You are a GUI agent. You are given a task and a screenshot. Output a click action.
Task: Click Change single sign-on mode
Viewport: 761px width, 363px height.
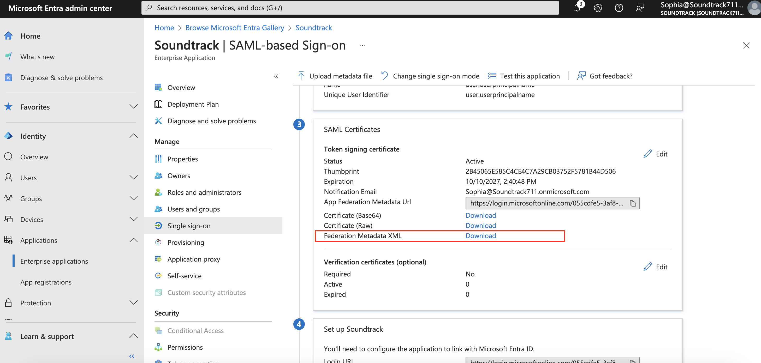coord(430,76)
